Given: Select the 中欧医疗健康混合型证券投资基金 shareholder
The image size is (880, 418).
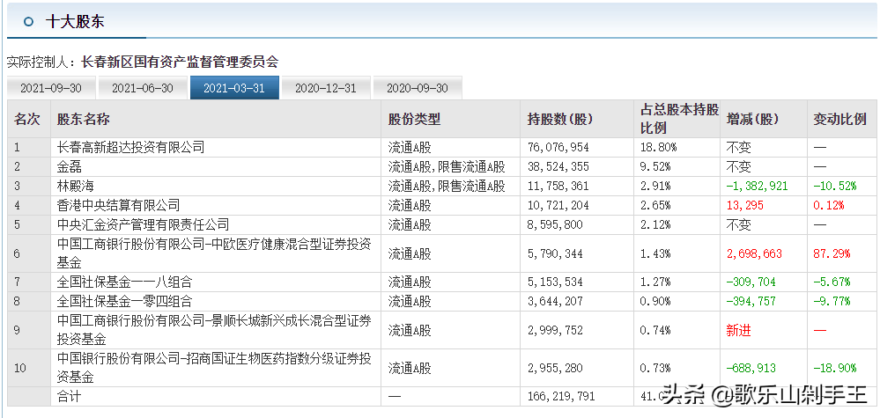Looking at the screenshot, I should click(x=214, y=253).
